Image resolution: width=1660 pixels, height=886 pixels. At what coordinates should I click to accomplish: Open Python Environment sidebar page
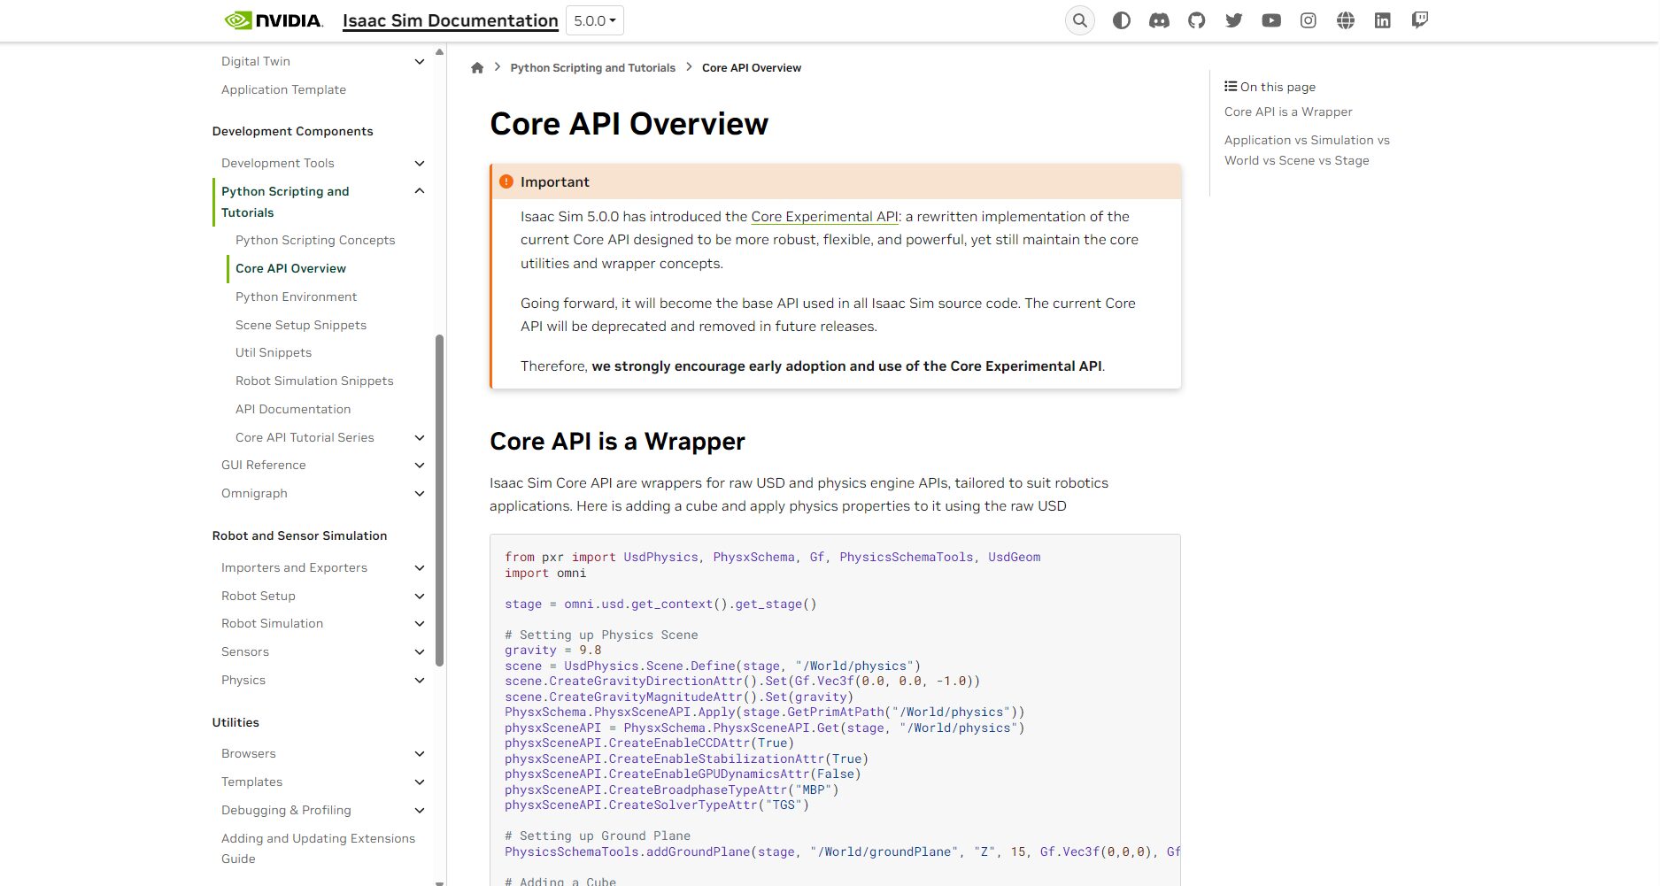296,297
